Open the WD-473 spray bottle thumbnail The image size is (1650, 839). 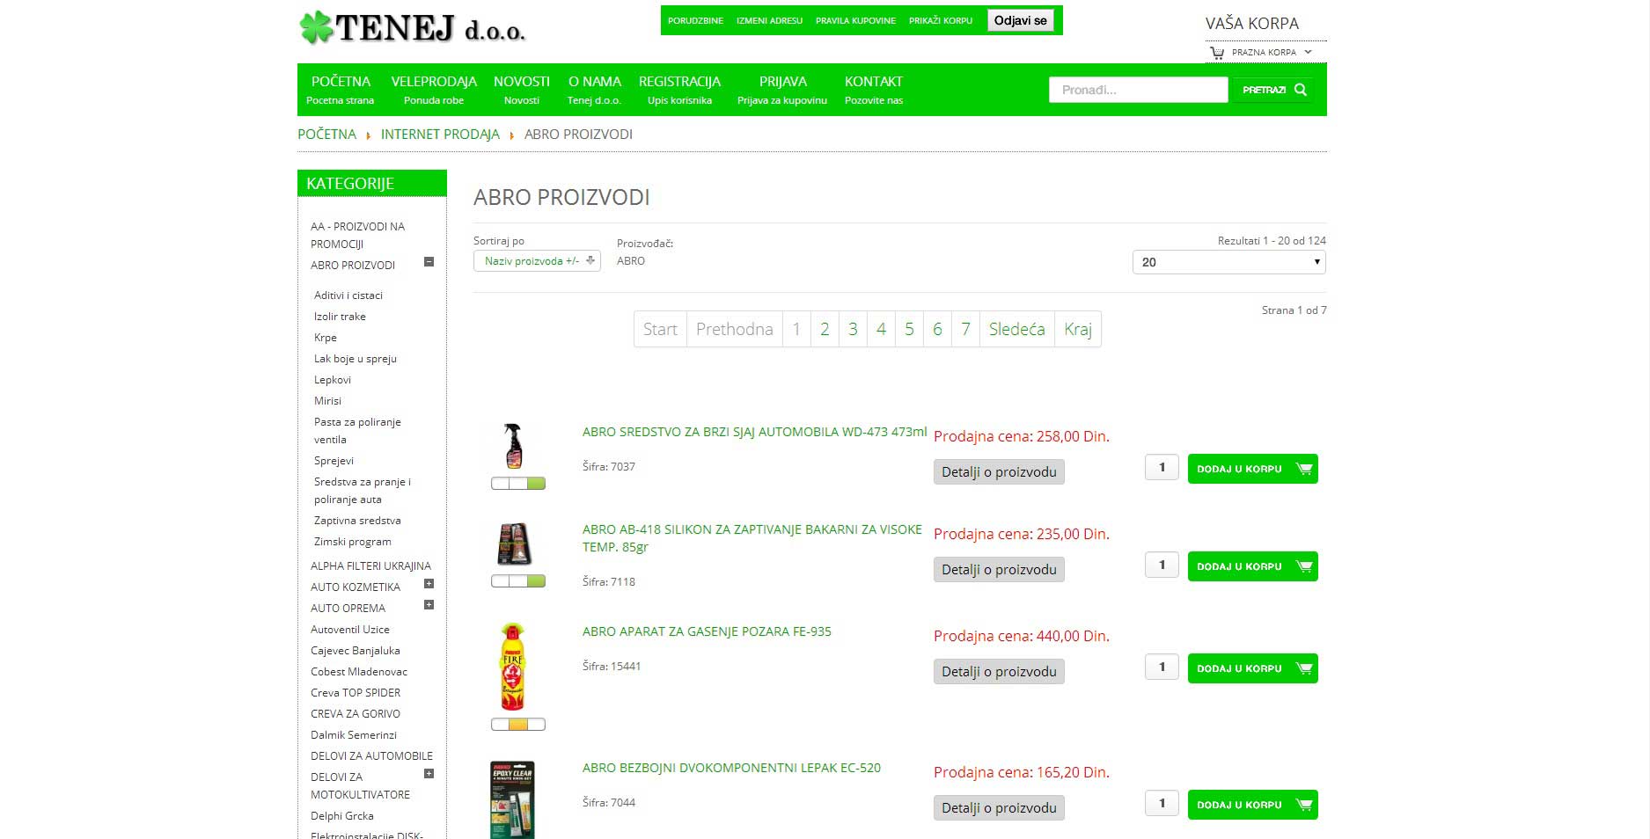[x=514, y=445]
